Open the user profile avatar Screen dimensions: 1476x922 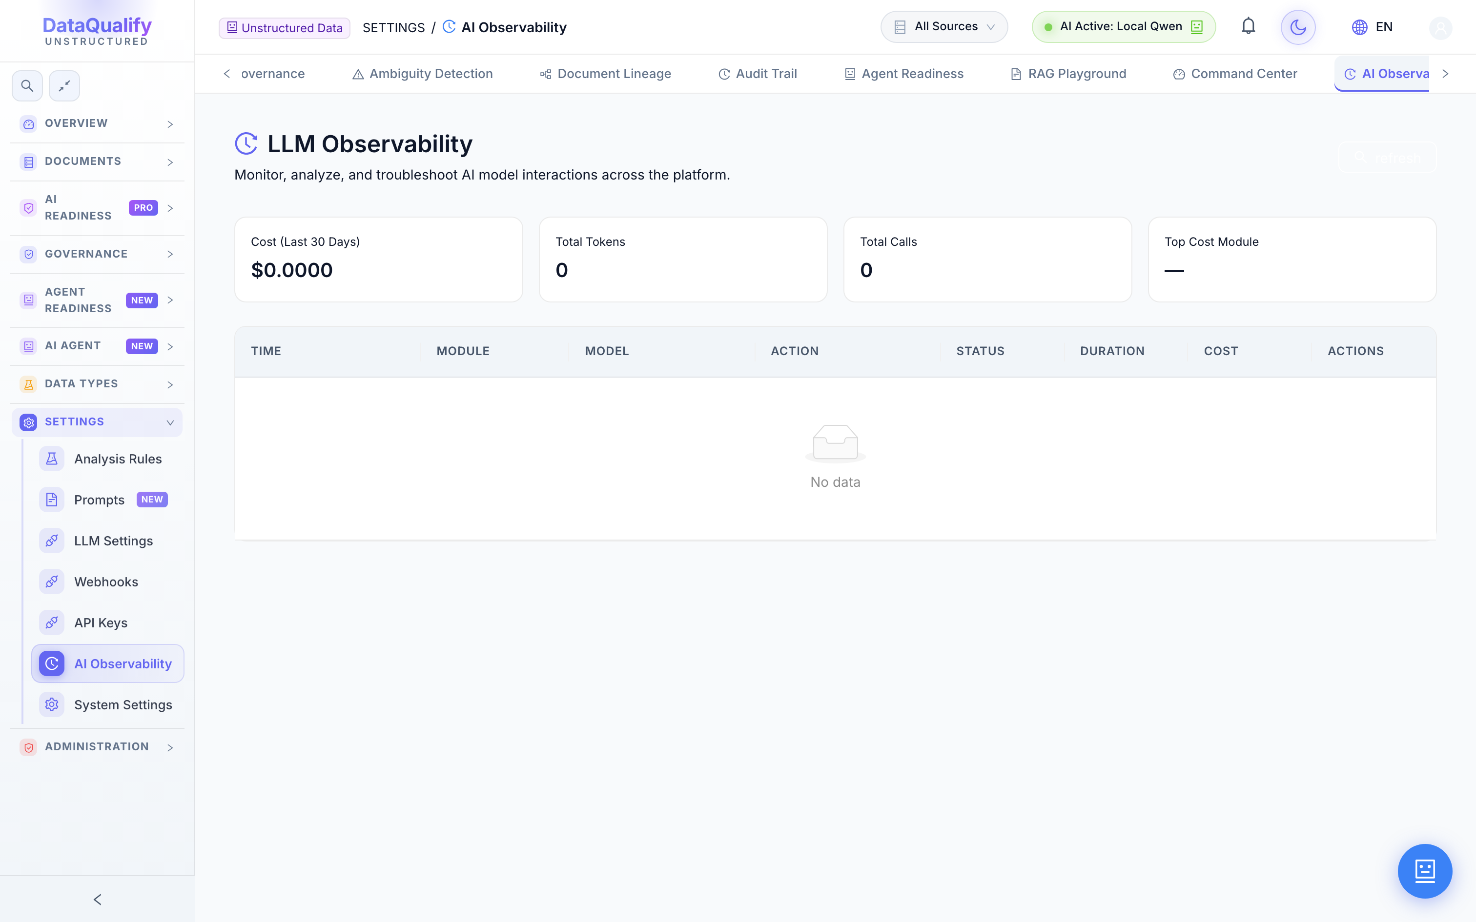(1440, 28)
